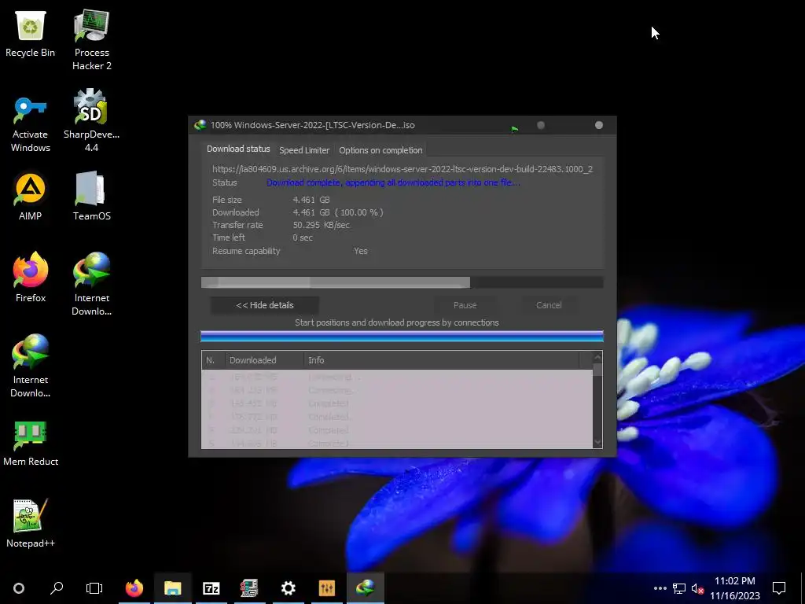Click the connections list scrollbar thumb
Image resolution: width=805 pixels, height=604 pixels.
click(597, 370)
